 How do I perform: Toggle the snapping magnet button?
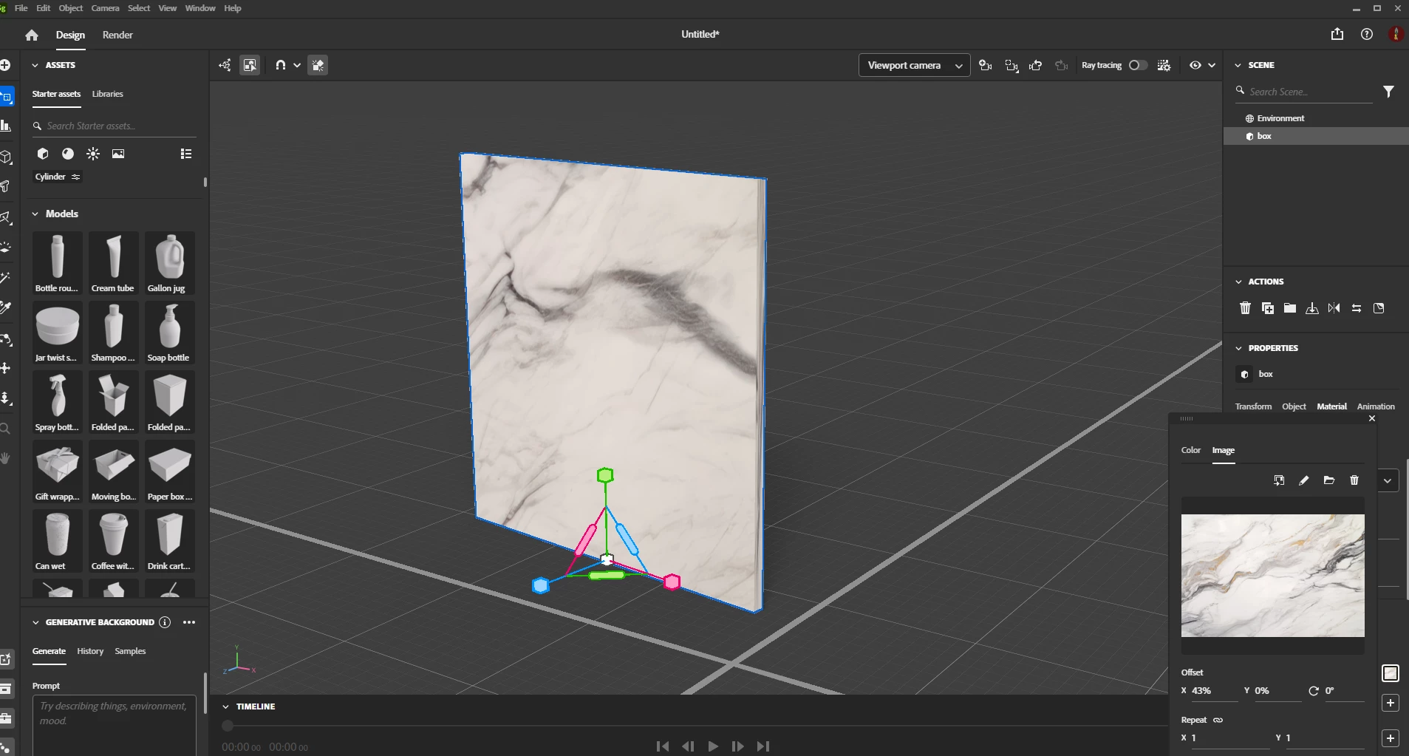point(280,65)
